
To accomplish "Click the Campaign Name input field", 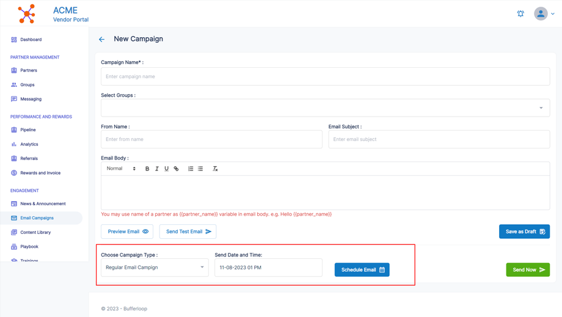I will click(x=325, y=76).
